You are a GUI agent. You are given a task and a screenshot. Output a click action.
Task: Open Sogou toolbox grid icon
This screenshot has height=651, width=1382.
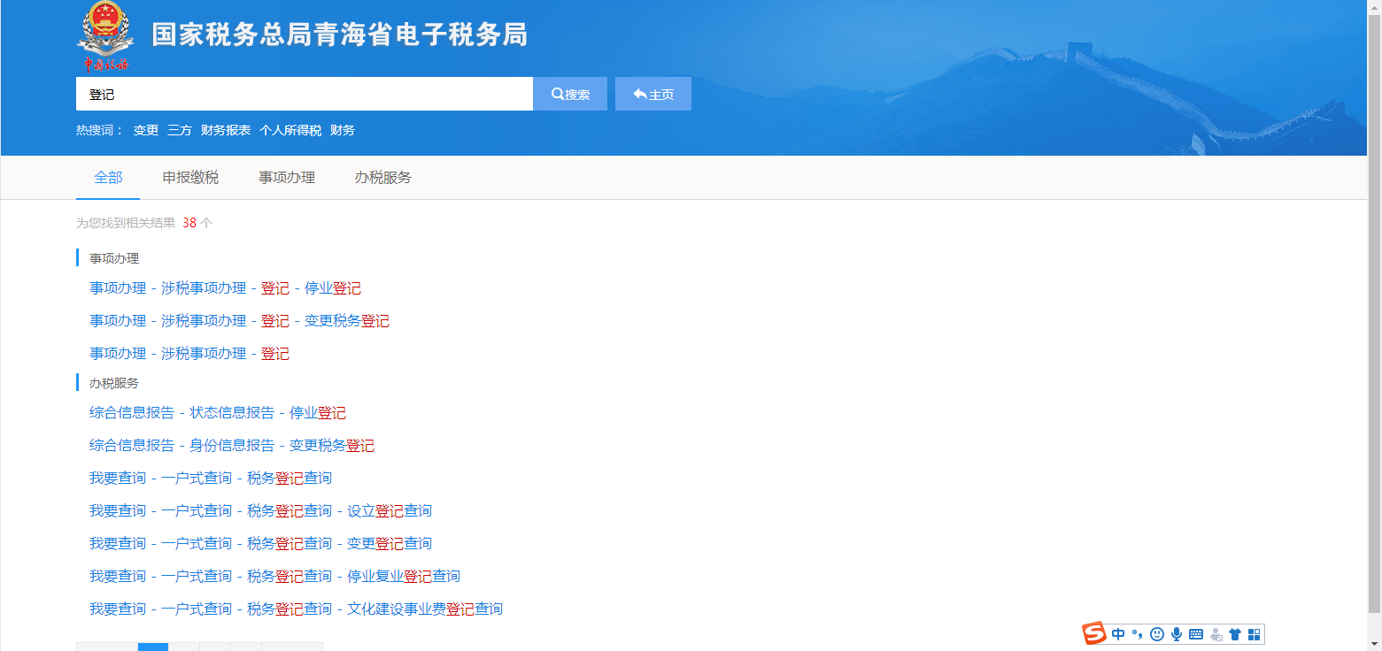[1254, 634]
